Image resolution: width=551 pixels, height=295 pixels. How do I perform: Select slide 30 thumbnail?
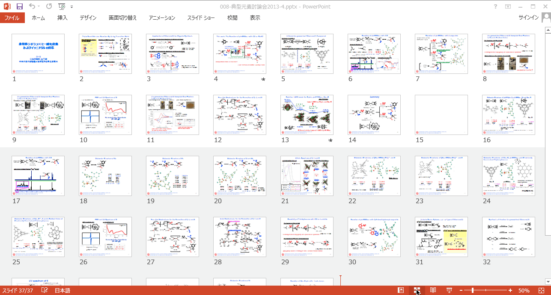coord(374,237)
